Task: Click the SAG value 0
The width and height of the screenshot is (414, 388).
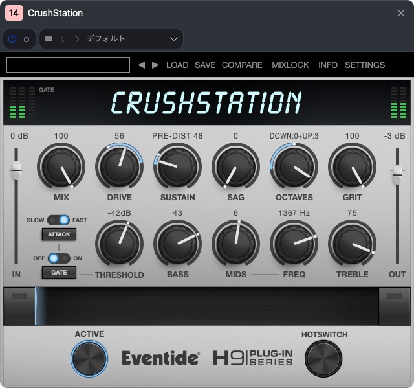Action: tap(235, 136)
